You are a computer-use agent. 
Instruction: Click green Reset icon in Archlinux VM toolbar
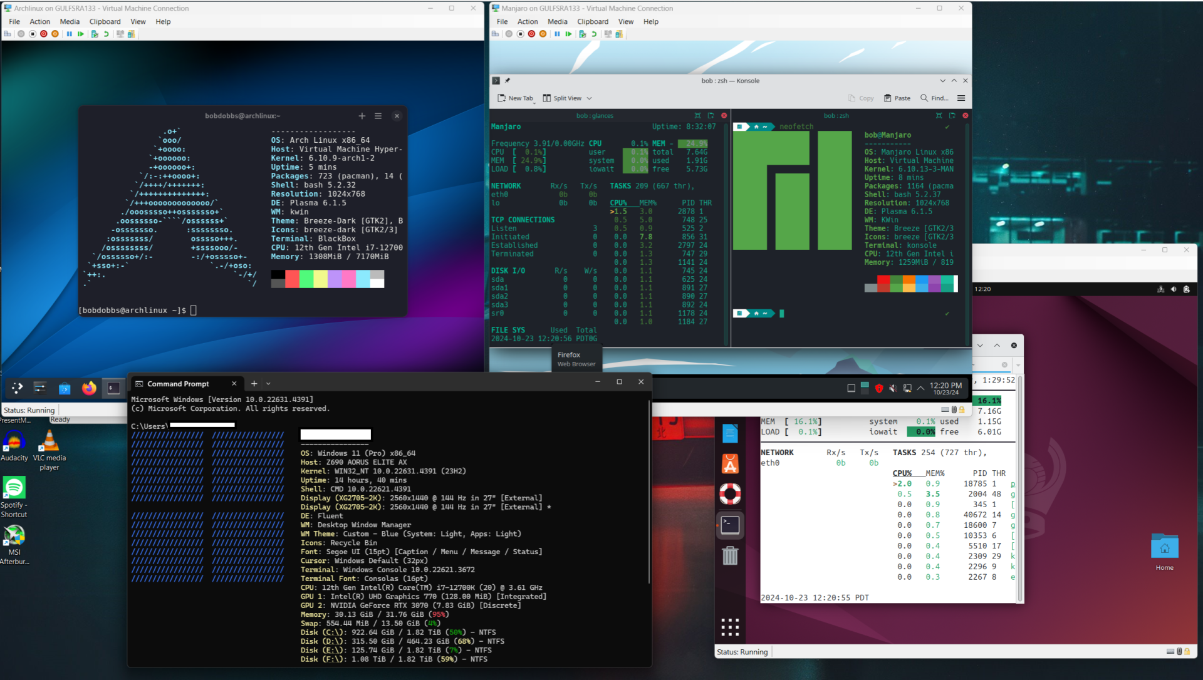pyautogui.click(x=81, y=34)
